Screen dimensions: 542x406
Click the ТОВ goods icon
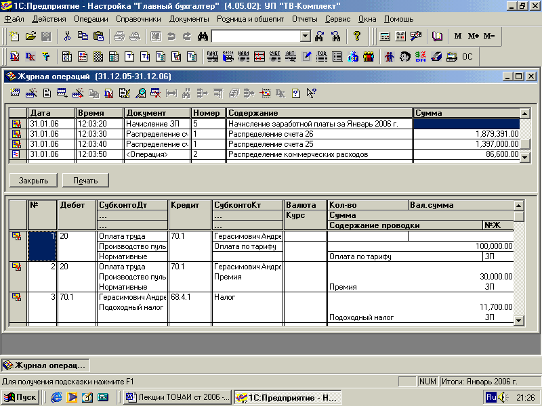pos(321,57)
